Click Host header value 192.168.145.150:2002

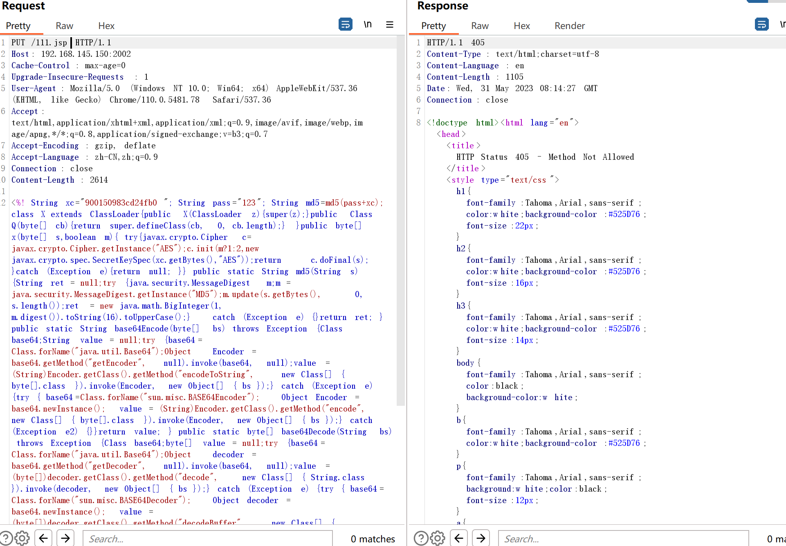[86, 54]
